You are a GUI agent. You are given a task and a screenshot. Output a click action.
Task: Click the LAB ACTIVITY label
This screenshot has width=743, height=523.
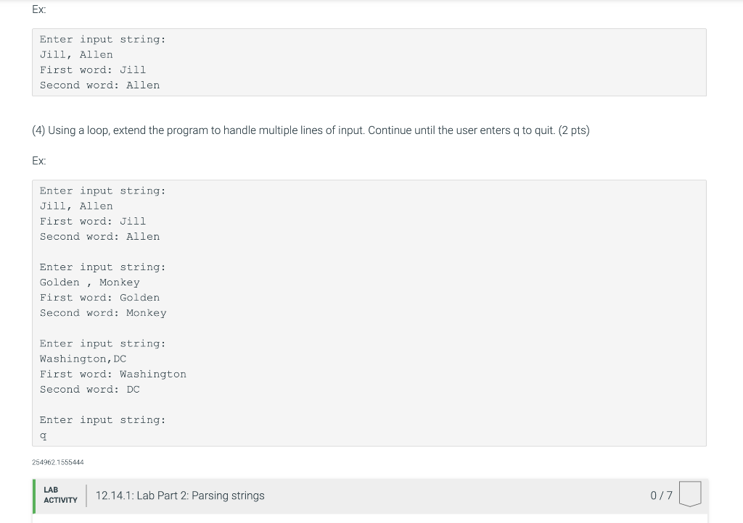pos(60,495)
